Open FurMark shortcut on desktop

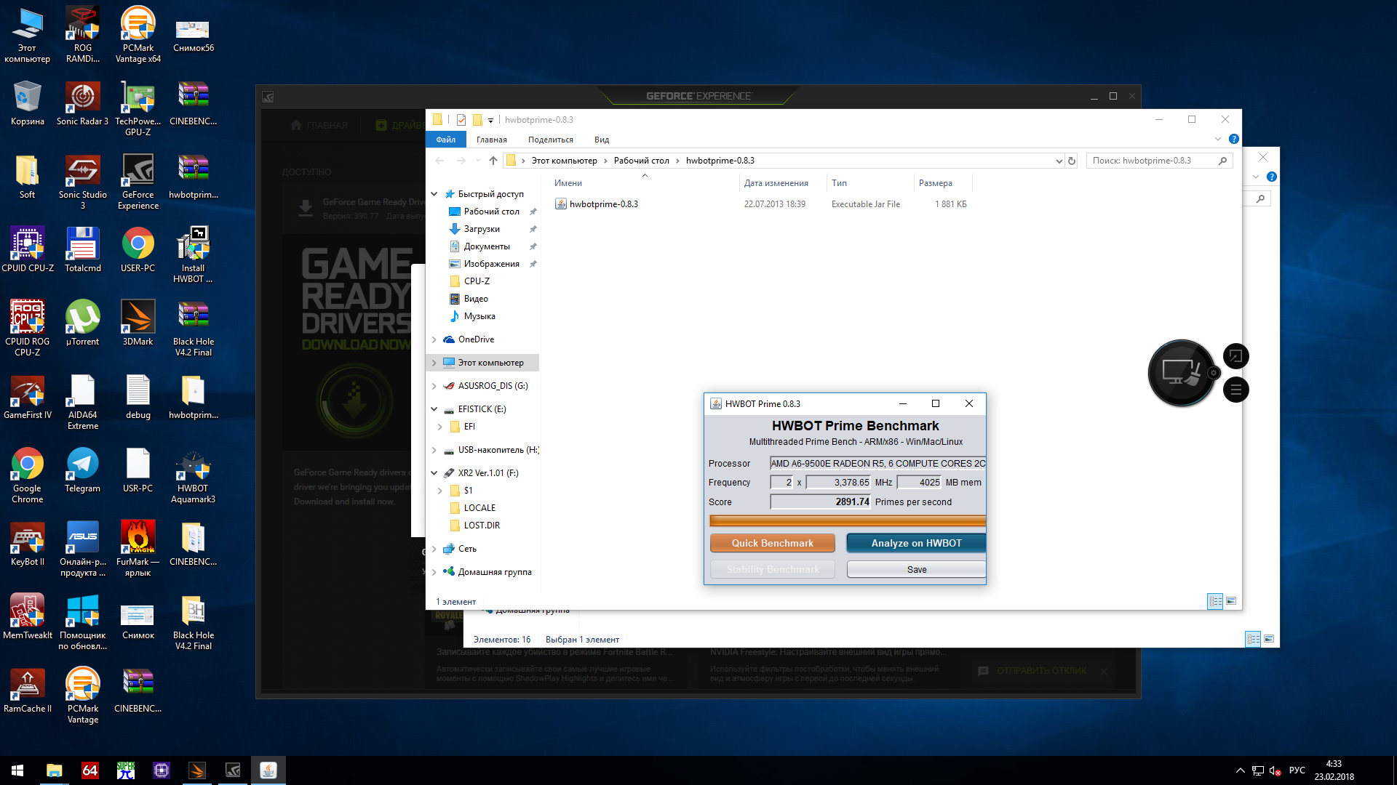pyautogui.click(x=138, y=548)
